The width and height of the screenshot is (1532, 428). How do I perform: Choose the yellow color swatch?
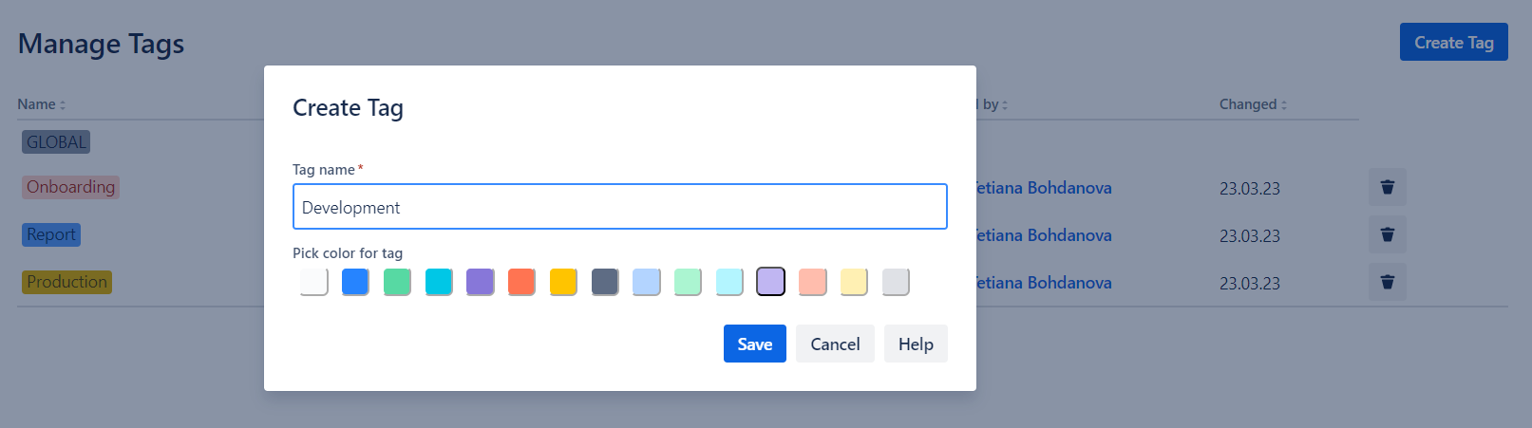(x=563, y=282)
